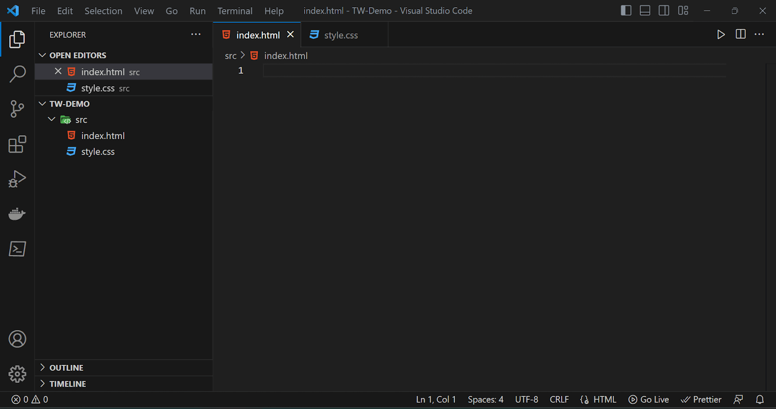Image resolution: width=776 pixels, height=409 pixels.
Task: Toggle the primary side bar
Action: click(626, 11)
